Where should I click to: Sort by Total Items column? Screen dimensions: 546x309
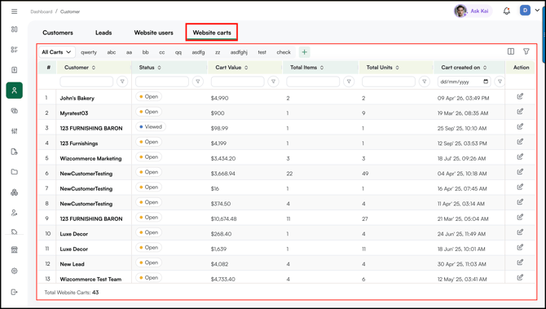[x=322, y=68]
